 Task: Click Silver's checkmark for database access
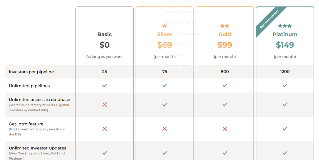pos(164,105)
